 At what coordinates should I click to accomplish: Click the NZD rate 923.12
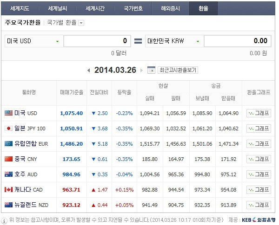click(x=71, y=205)
